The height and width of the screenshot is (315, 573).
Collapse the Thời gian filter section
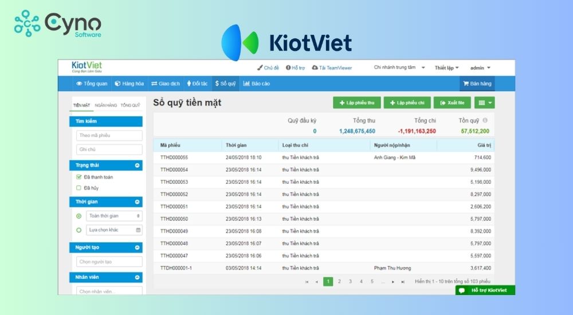pyautogui.click(x=137, y=202)
